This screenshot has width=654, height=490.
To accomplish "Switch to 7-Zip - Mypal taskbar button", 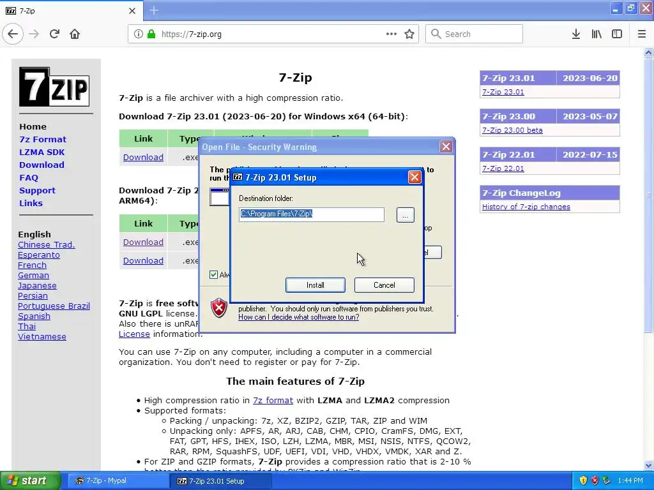I will 118,481.
